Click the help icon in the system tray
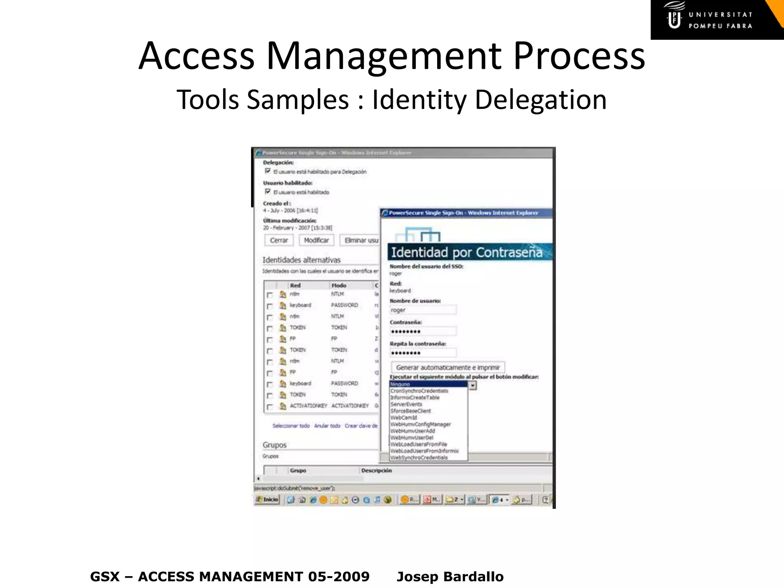 coord(546,500)
